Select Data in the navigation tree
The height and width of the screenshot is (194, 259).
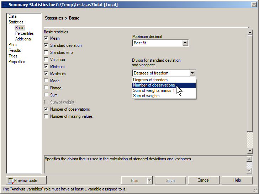12,16
